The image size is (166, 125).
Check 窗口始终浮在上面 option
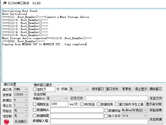(x=117, y=104)
